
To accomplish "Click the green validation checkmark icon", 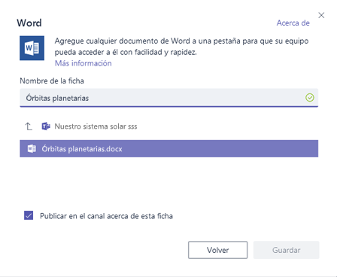I will point(310,98).
